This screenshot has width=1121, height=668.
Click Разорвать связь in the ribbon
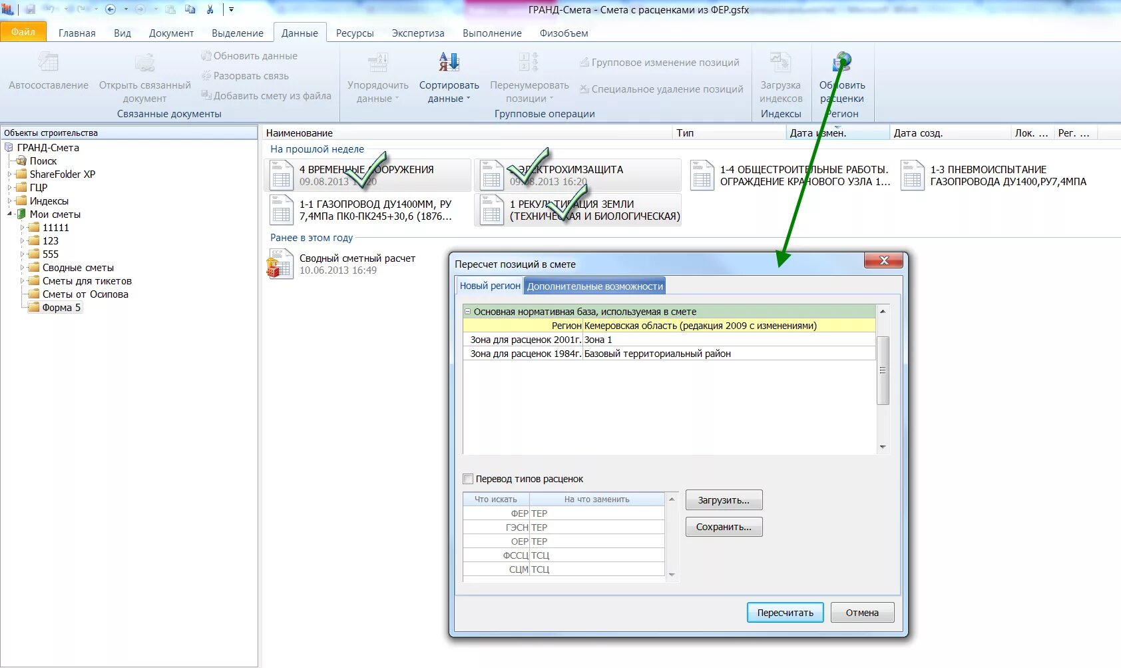click(x=245, y=76)
